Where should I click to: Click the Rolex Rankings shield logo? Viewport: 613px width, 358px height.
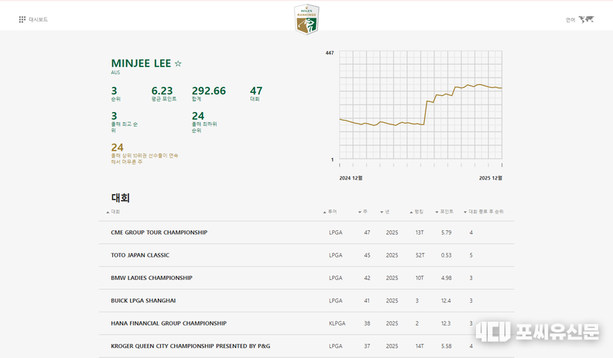point(306,19)
